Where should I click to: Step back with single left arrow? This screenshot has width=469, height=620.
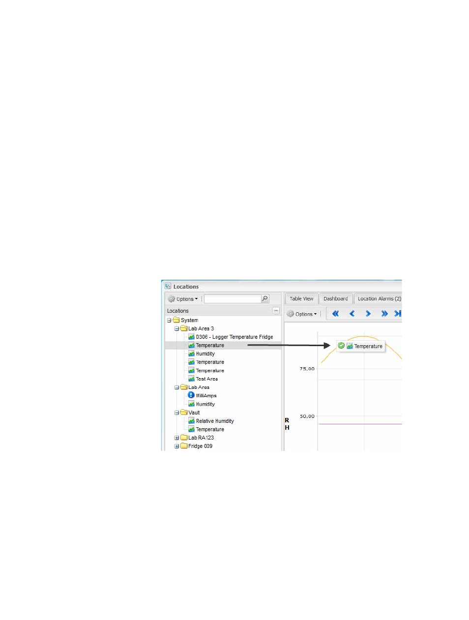pyautogui.click(x=352, y=314)
